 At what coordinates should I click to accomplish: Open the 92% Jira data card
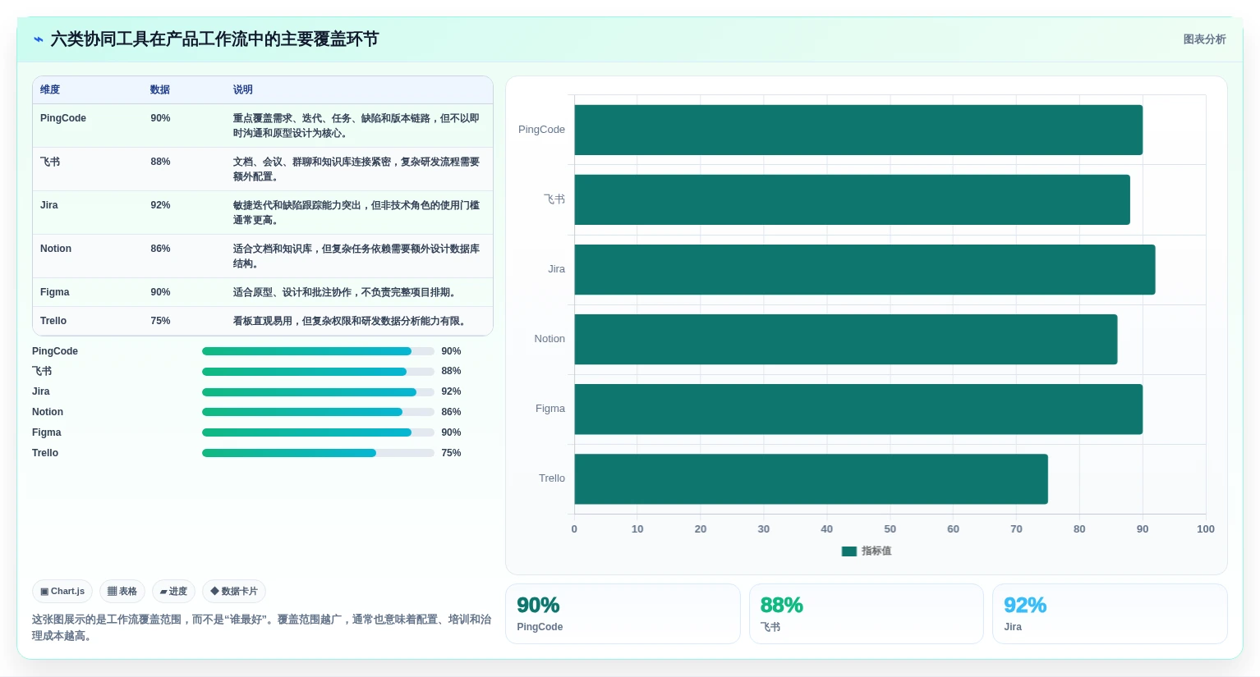pyautogui.click(x=1110, y=614)
